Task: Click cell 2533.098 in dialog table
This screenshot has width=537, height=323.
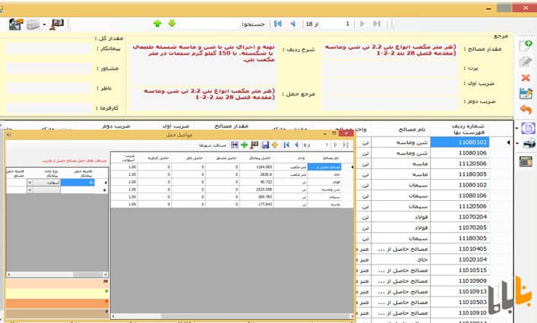Action: click(x=257, y=190)
